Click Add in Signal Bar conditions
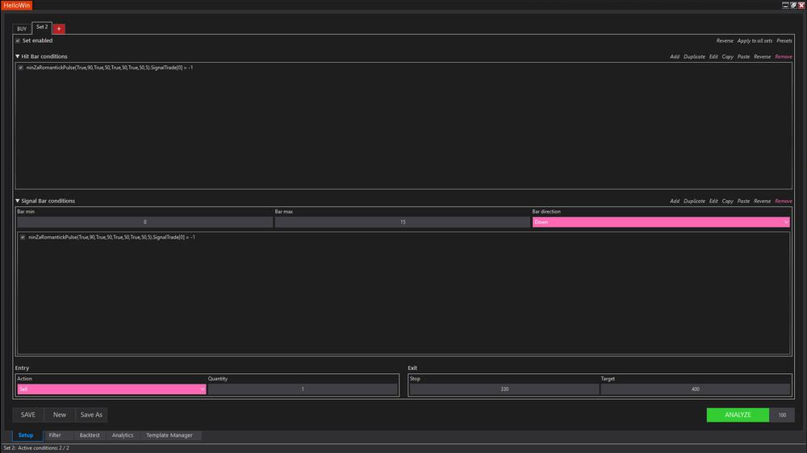Viewport: 807px width, 453px height. (674, 201)
